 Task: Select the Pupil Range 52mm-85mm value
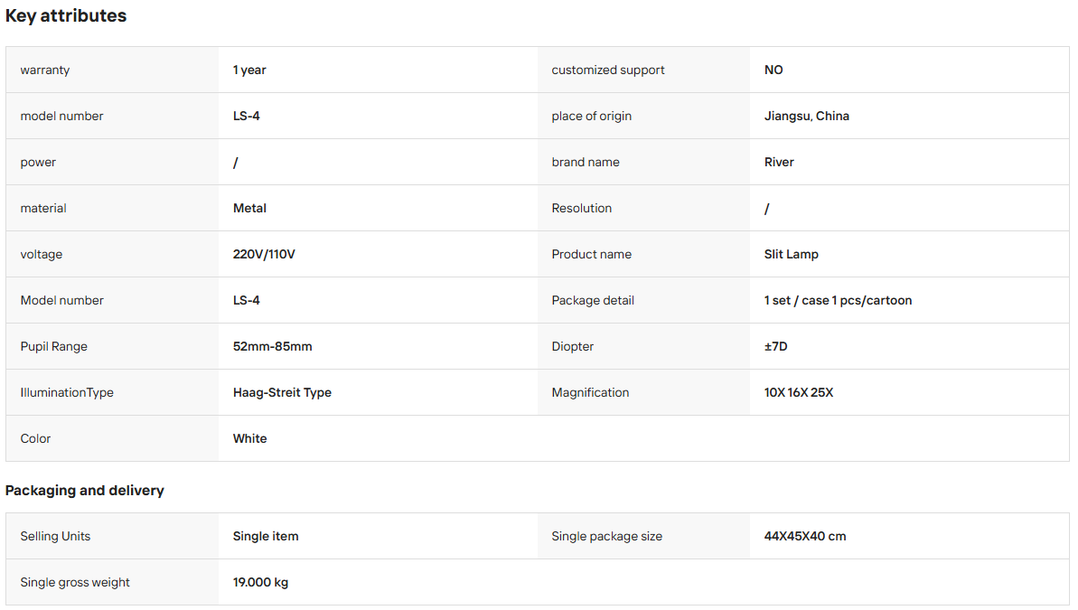[x=272, y=347]
